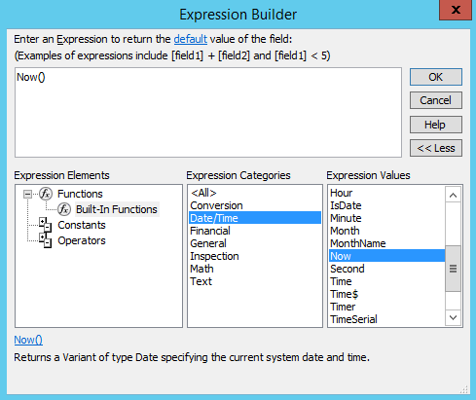Select TimeSerial in Expression Values
This screenshot has width=476, height=400.
pos(386,319)
